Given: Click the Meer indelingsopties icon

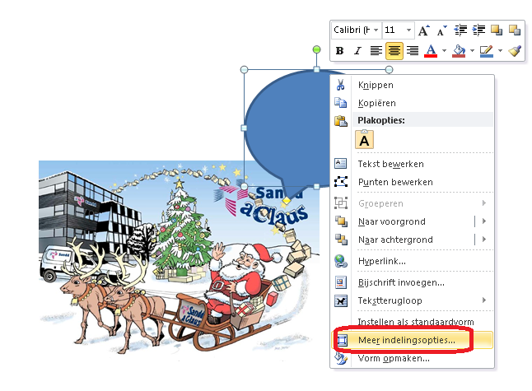Looking at the screenshot, I should point(342,340).
